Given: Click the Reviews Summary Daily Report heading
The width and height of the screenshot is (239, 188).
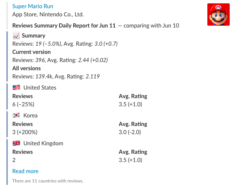Looking at the screenshot, I should click(x=64, y=26).
